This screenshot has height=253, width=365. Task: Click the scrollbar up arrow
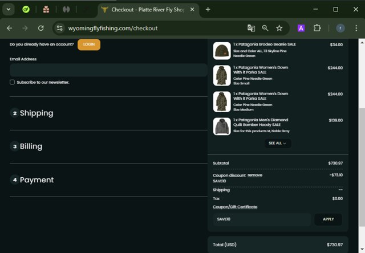tap(362, 43)
